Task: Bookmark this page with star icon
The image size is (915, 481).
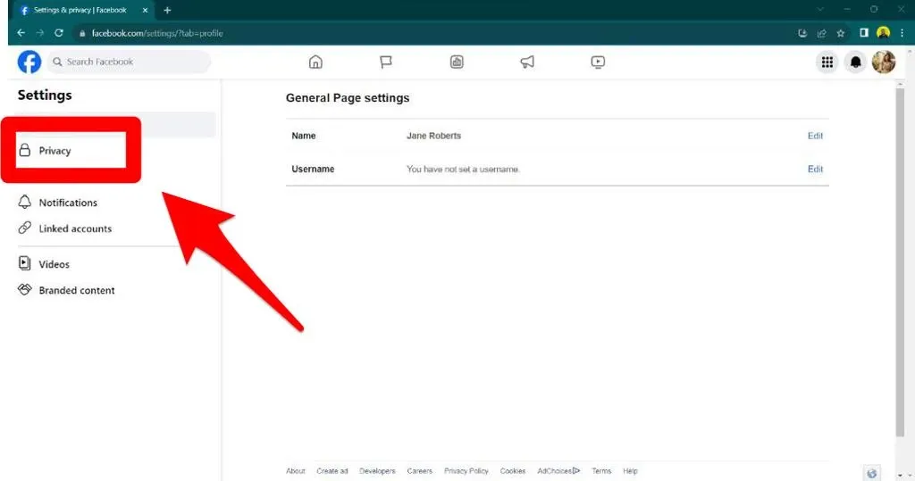Action: pos(840,33)
